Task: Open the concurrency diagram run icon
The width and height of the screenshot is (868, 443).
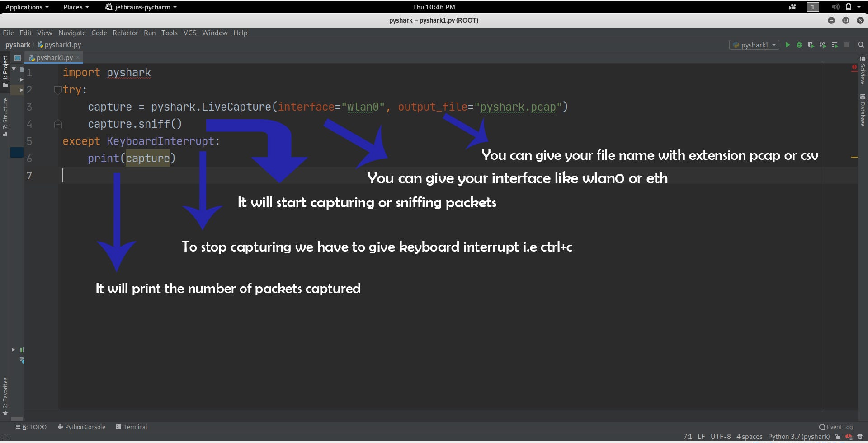Action: [835, 45]
